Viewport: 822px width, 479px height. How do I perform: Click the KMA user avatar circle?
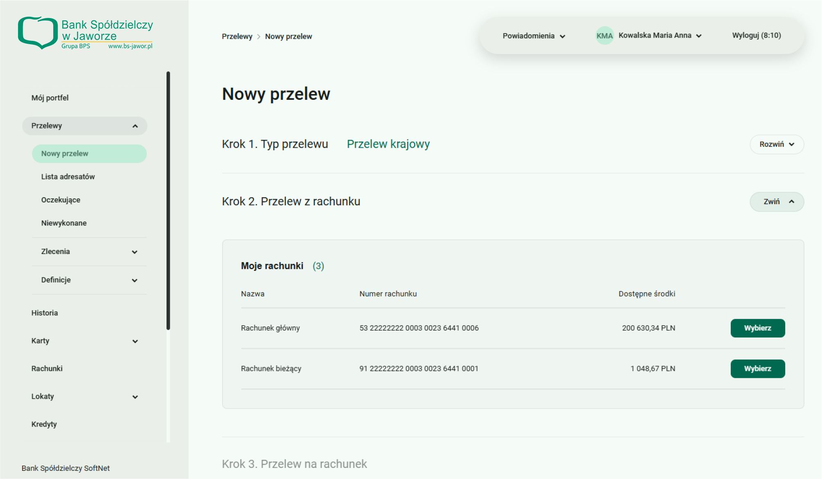[x=604, y=36]
